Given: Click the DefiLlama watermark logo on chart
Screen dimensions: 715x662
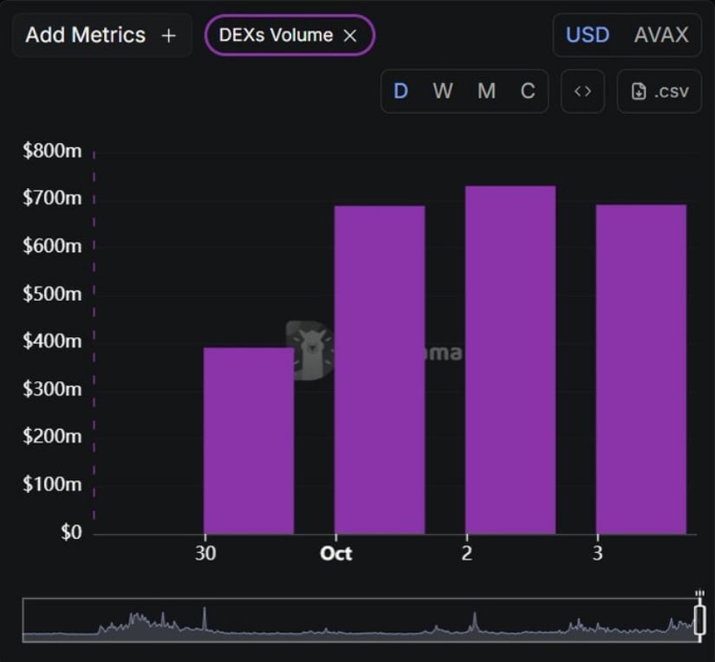Looking at the screenshot, I should click(x=309, y=351).
